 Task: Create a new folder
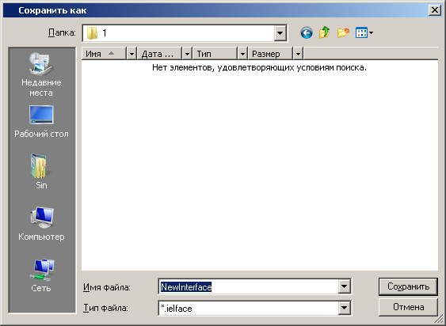point(343,33)
